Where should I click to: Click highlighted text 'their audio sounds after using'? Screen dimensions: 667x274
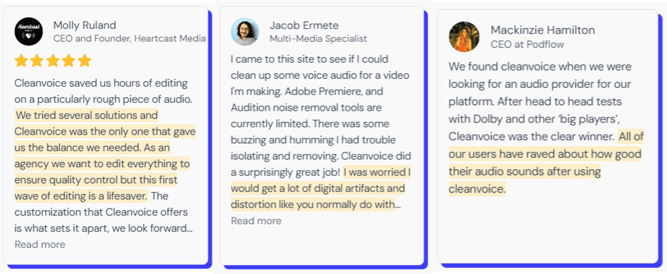[524, 172]
